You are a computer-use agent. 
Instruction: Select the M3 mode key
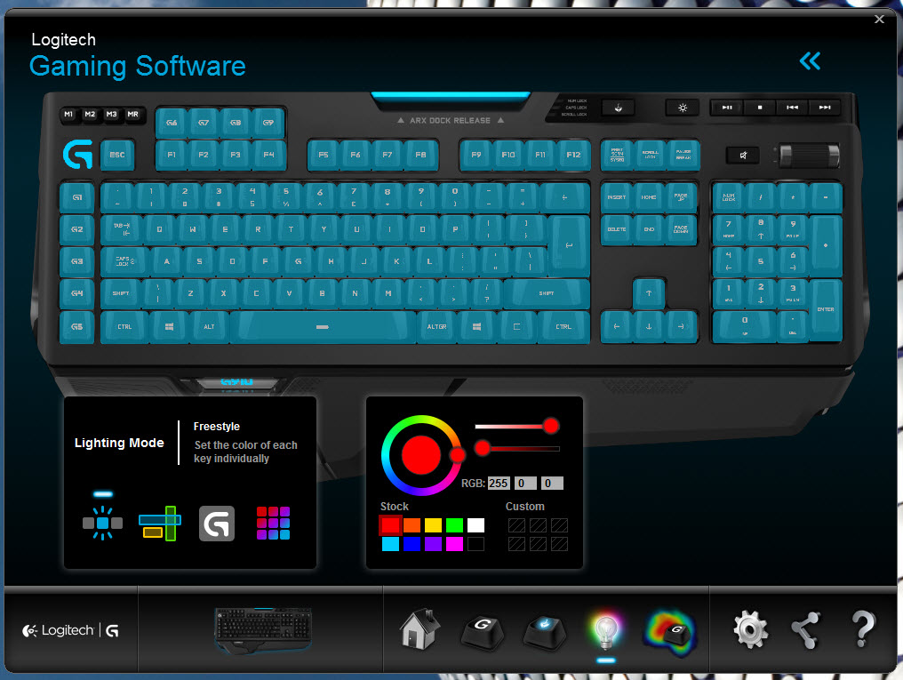pyautogui.click(x=111, y=114)
